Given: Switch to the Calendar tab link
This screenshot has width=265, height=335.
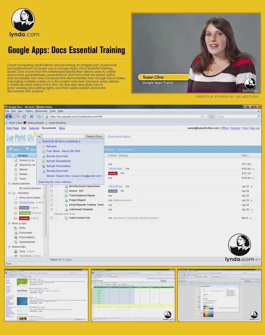Looking at the screenshot, I should pos(34,128).
